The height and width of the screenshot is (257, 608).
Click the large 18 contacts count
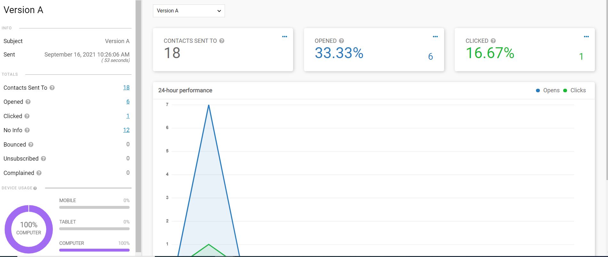[172, 53]
